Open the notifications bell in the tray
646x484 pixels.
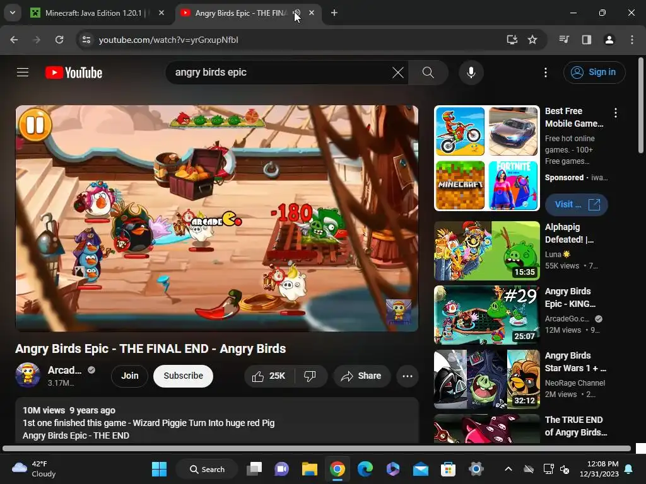(629, 469)
